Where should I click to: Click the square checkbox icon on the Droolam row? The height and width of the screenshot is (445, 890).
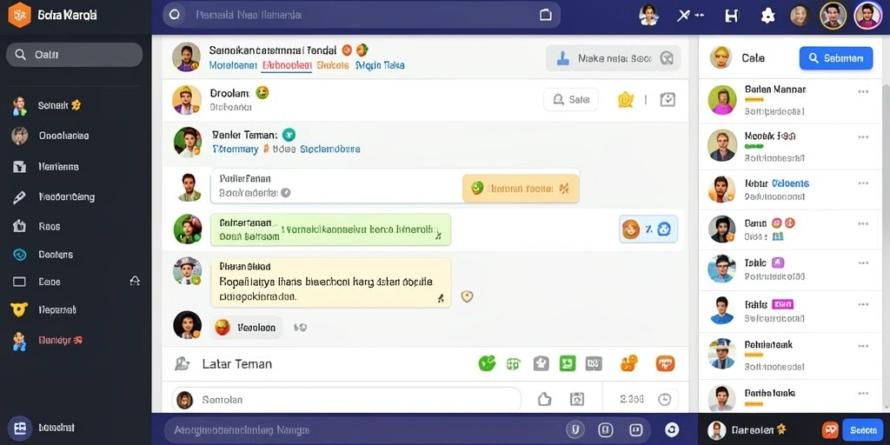pyautogui.click(x=668, y=100)
